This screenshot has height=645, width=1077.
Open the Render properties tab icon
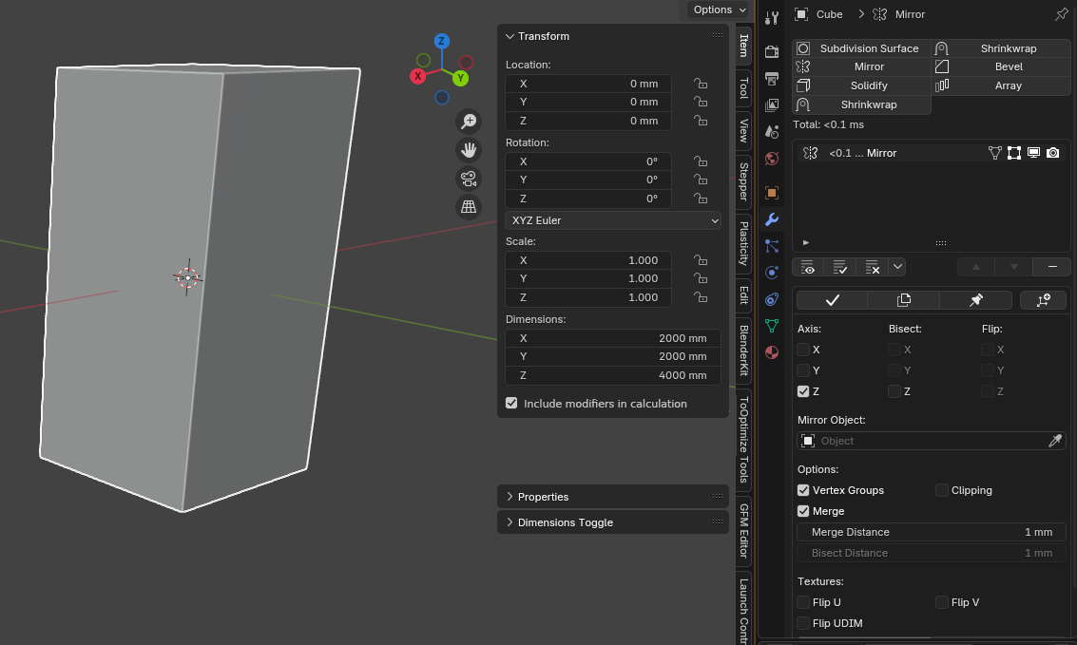772,51
